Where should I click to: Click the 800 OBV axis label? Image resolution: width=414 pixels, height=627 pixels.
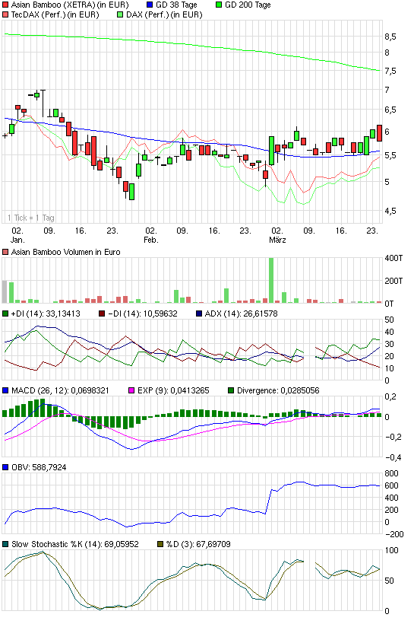click(x=391, y=473)
